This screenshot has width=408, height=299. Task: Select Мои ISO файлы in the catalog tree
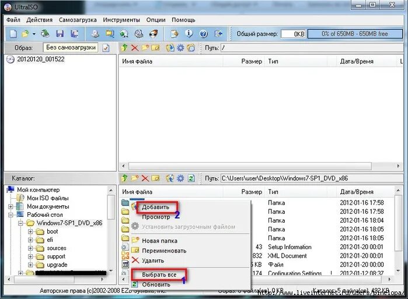(48, 198)
